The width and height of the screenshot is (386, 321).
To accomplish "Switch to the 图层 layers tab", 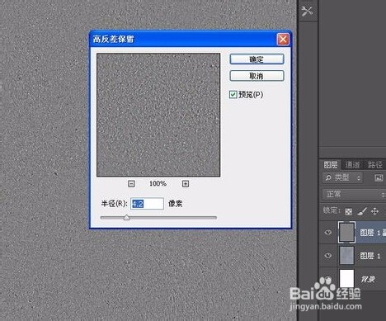I will click(331, 164).
